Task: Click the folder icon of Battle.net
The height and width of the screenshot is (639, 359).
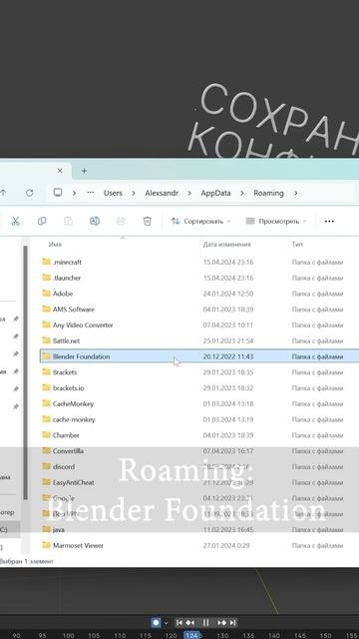Action: pyautogui.click(x=46, y=340)
